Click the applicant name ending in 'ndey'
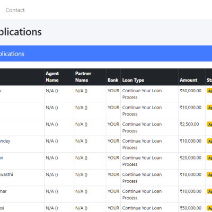This screenshot has width=212, height=212. pyautogui.click(x=5, y=141)
